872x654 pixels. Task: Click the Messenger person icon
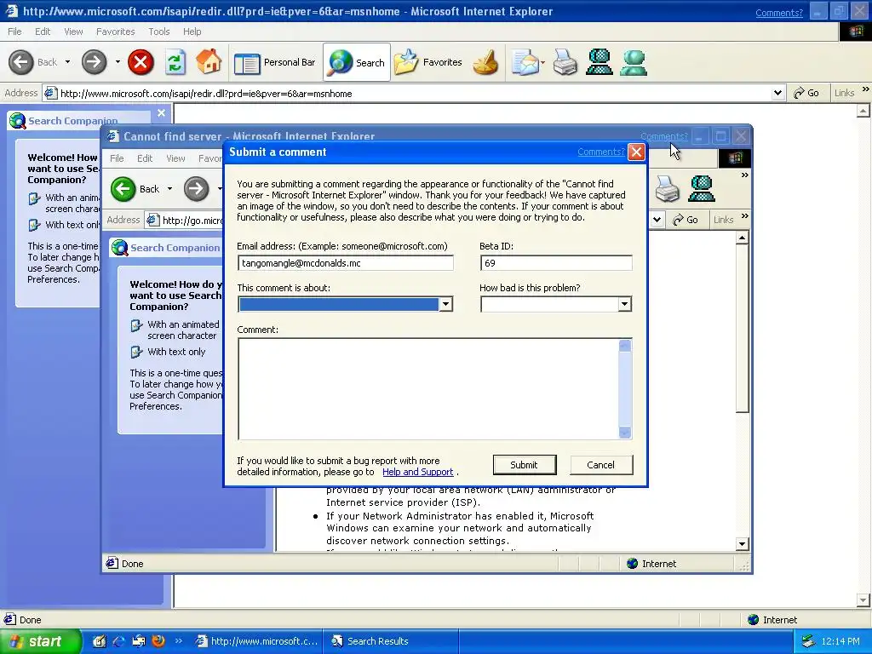[x=634, y=62]
